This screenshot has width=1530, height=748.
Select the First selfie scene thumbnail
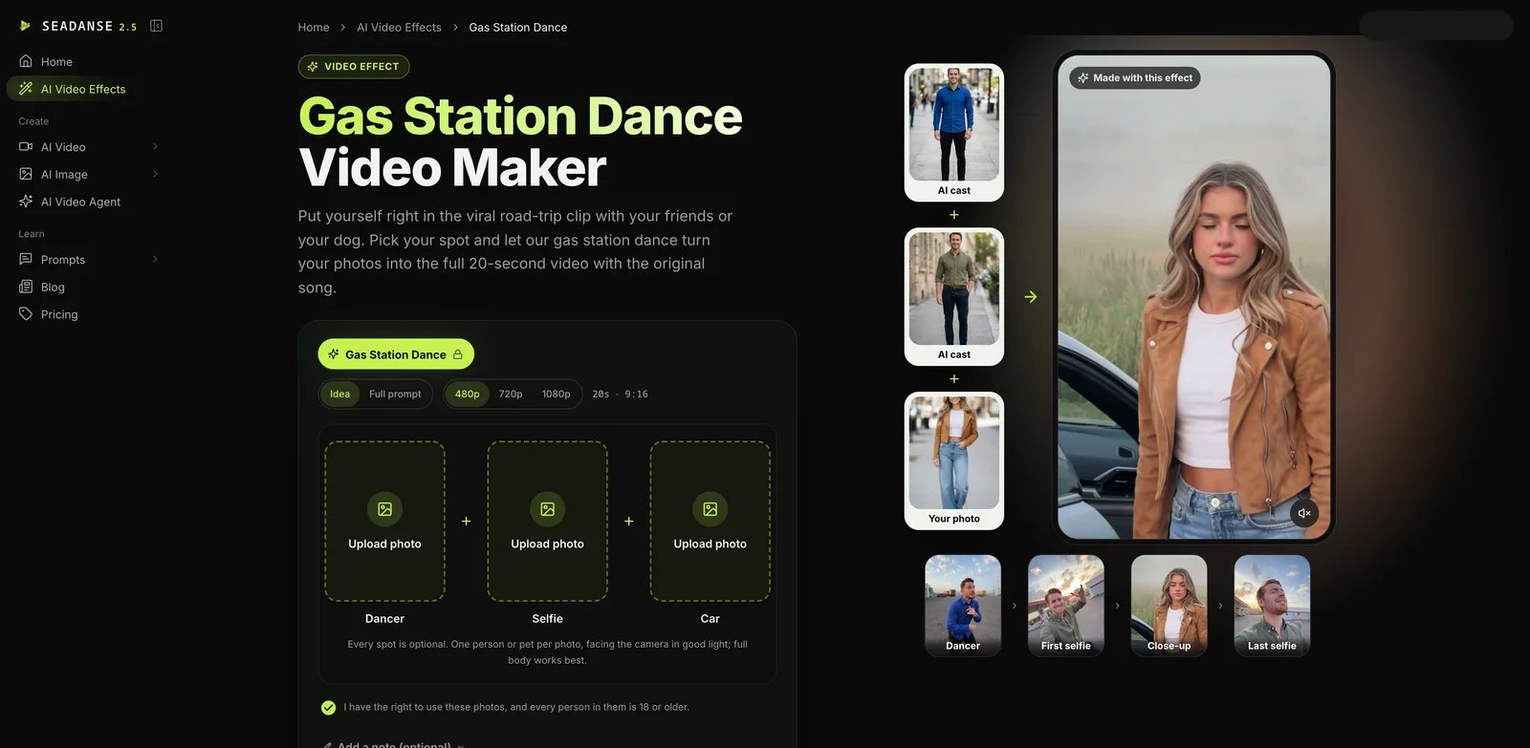pyautogui.click(x=1066, y=606)
